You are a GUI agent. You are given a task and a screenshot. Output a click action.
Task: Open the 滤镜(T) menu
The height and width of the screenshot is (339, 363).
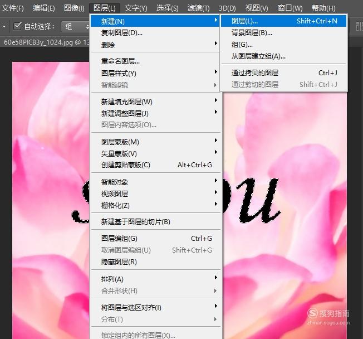[x=198, y=8]
